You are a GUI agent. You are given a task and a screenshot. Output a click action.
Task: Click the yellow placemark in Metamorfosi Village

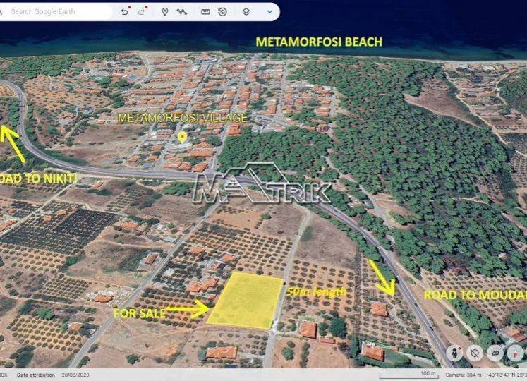[x=182, y=136]
